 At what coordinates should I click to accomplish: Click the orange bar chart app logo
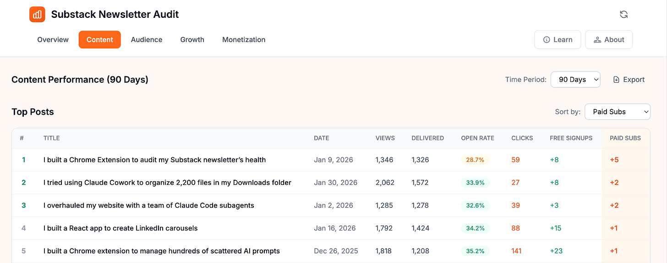[37, 14]
